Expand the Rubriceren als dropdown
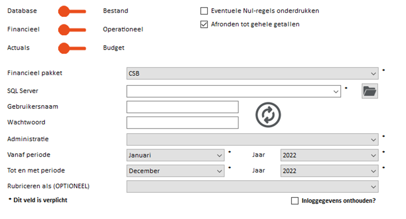406x219 pixels. (253, 187)
